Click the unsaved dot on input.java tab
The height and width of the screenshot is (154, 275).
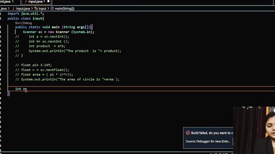(49, 2)
